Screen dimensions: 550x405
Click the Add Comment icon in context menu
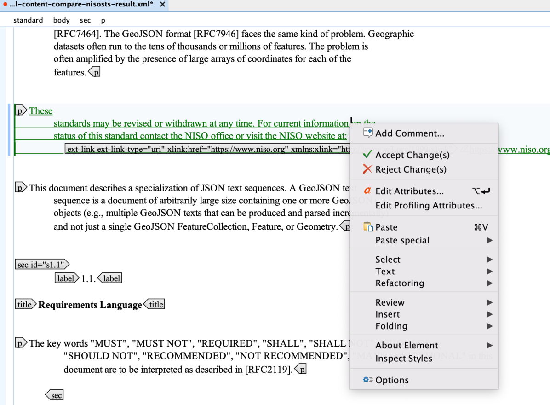[x=367, y=133]
